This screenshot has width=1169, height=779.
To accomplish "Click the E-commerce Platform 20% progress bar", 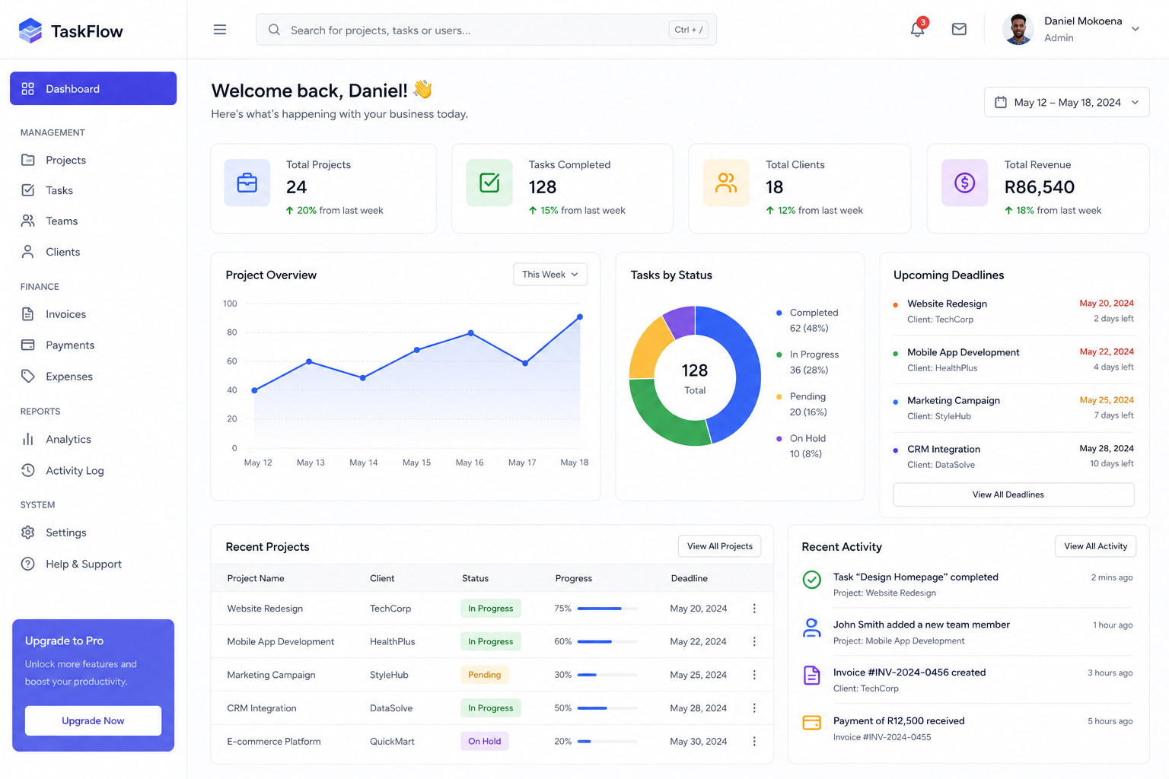I will pyautogui.click(x=607, y=741).
